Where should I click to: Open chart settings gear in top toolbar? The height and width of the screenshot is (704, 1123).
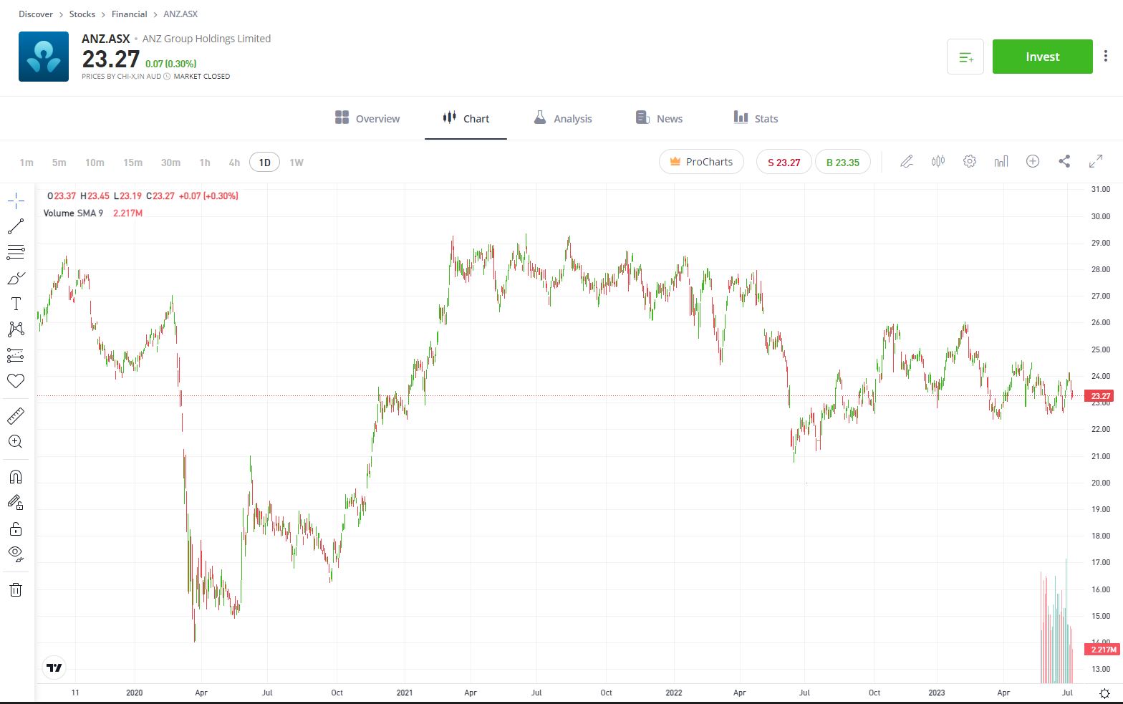coord(970,162)
